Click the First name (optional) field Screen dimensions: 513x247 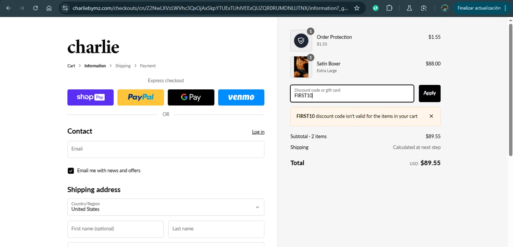(115, 229)
